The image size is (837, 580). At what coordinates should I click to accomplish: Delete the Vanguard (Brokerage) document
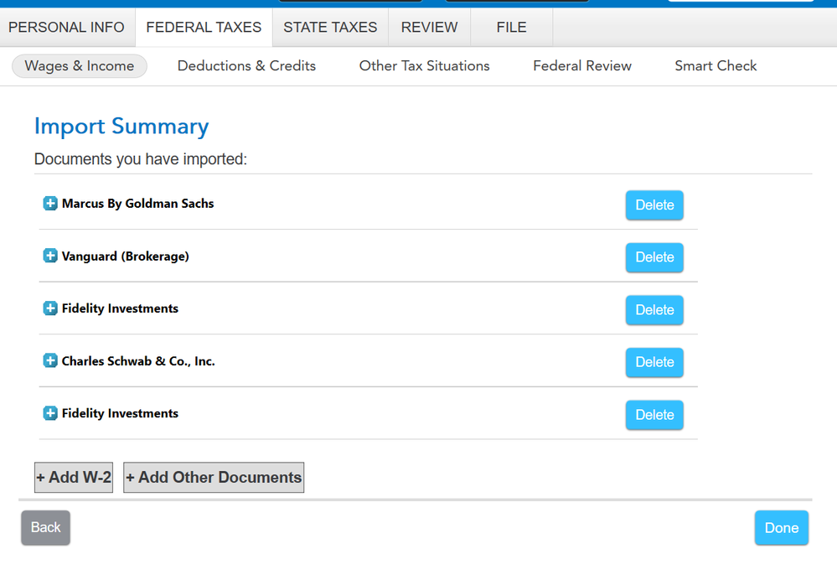tap(654, 257)
